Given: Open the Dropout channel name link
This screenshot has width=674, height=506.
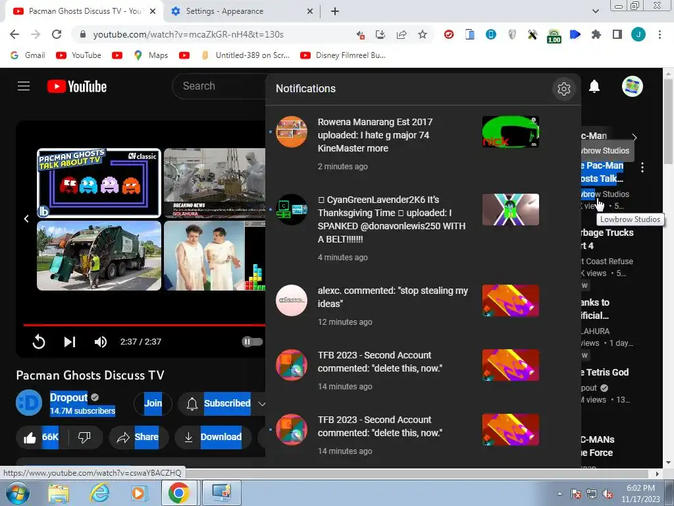Looking at the screenshot, I should (x=68, y=397).
